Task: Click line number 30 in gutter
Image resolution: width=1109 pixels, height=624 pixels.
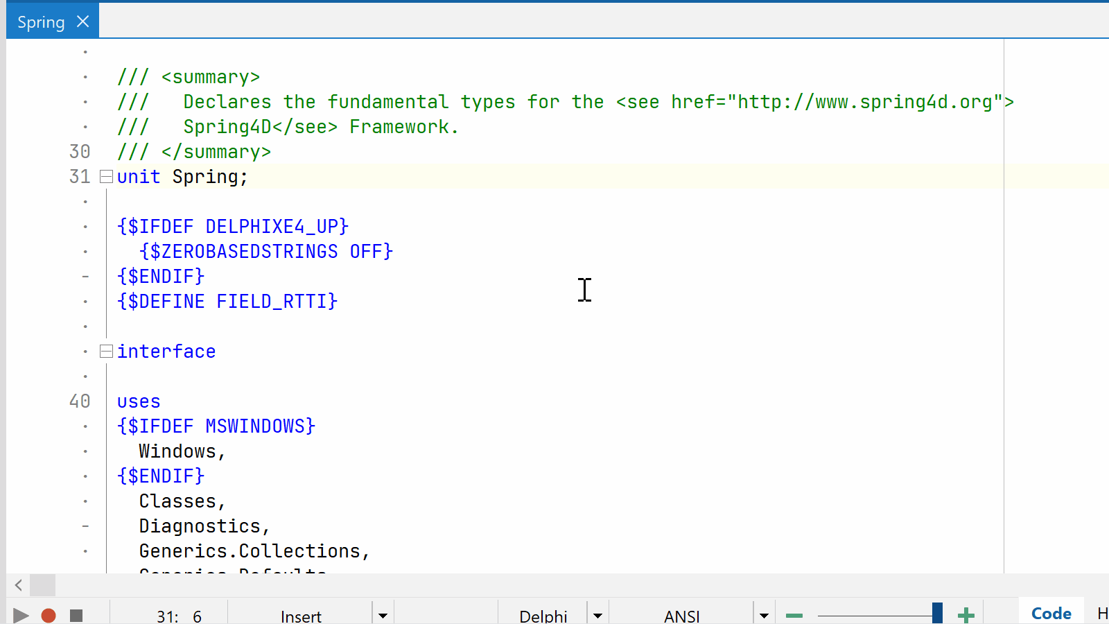Action: coord(80,152)
